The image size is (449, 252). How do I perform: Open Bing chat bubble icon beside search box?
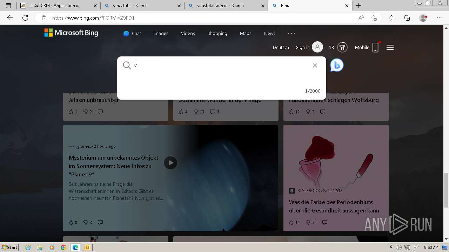click(x=337, y=65)
